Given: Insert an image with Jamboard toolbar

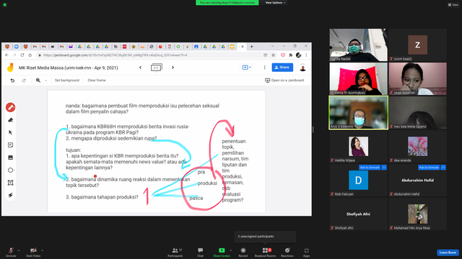Looking at the screenshot, I should click(x=10, y=158).
